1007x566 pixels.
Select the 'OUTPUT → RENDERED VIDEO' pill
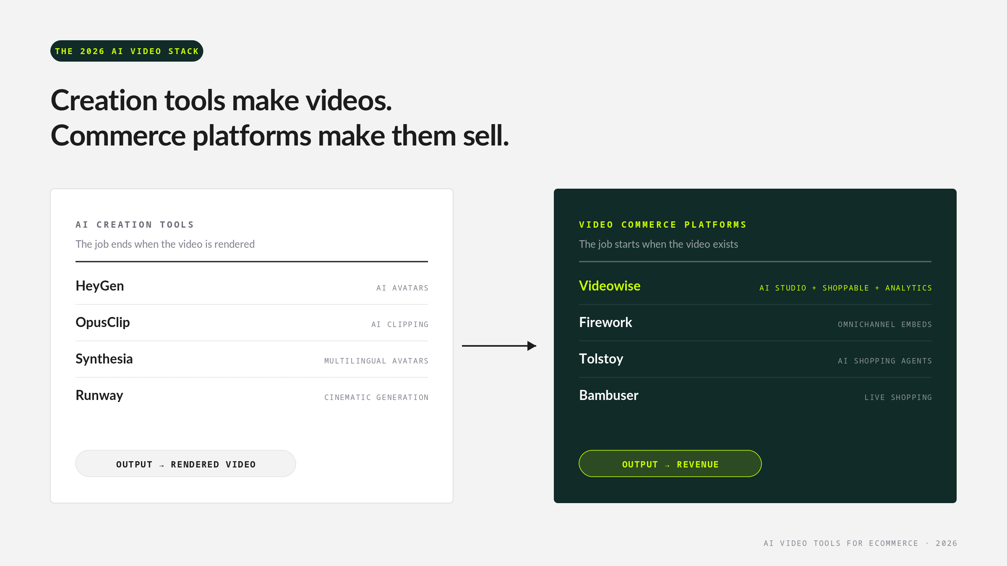(185, 464)
